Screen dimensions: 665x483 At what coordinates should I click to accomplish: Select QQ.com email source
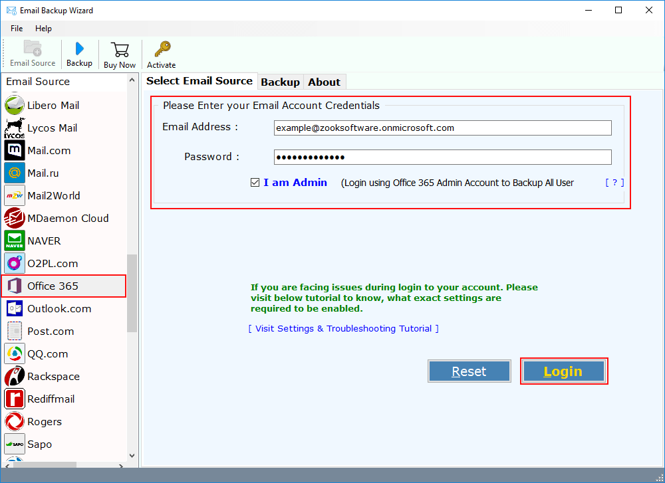click(45, 353)
